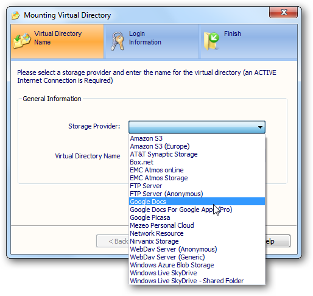Click the title bar app icon
313x296 pixels.
point(16,15)
